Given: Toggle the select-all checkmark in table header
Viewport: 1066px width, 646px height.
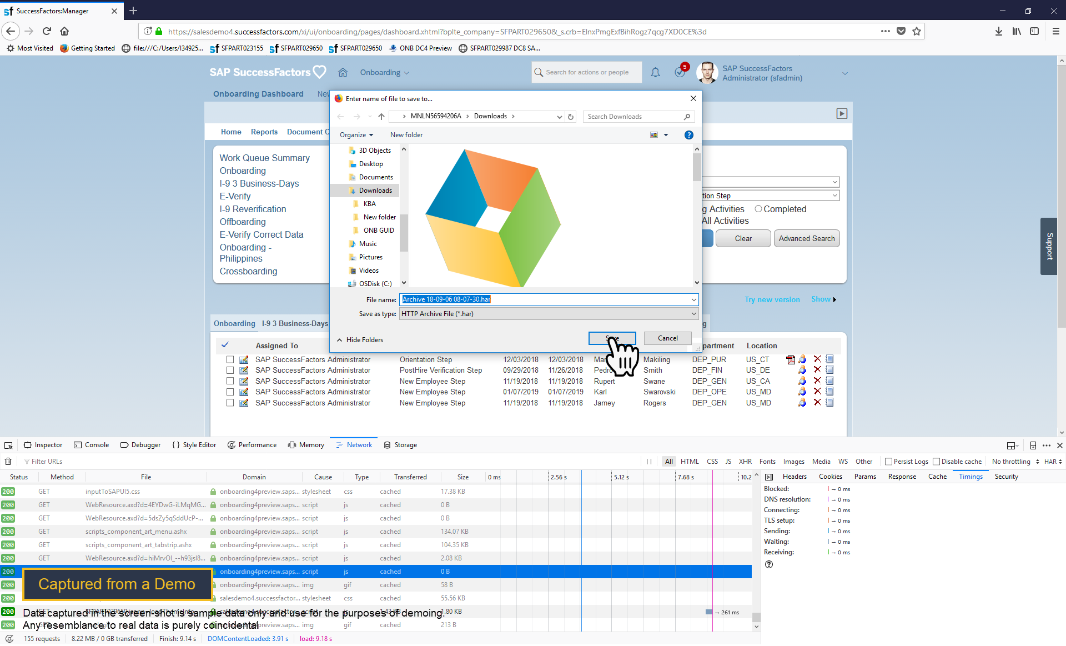Looking at the screenshot, I should 225,345.
